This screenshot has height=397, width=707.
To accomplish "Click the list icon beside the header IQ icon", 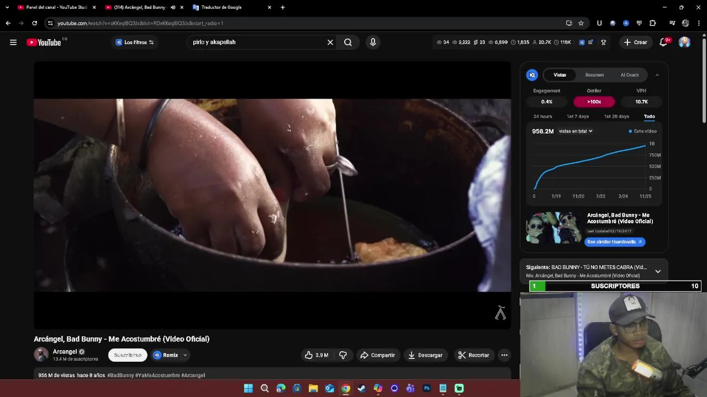I will tap(590, 42).
